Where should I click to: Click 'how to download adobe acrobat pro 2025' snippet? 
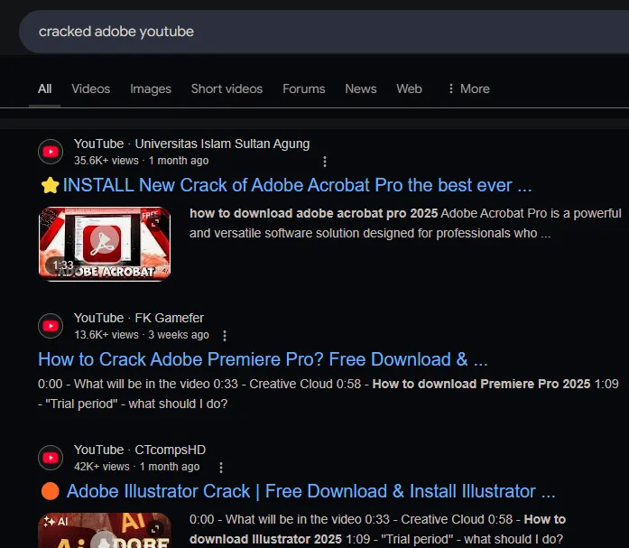[x=314, y=213]
